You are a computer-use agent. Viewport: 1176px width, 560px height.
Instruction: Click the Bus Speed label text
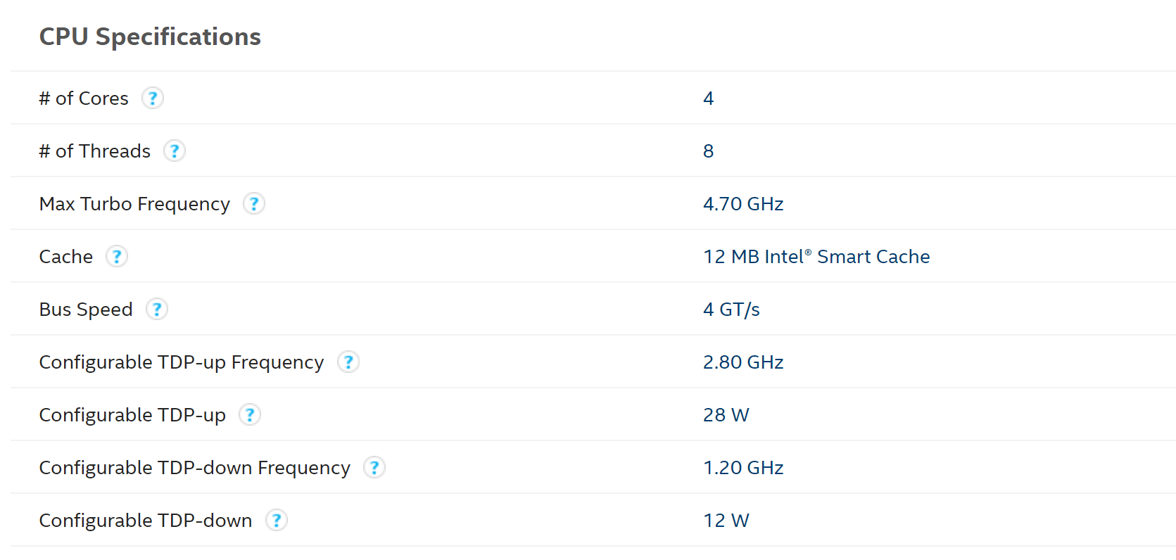coord(86,310)
